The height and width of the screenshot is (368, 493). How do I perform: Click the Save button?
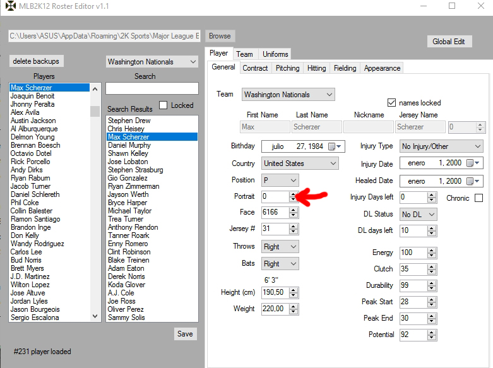(x=185, y=334)
